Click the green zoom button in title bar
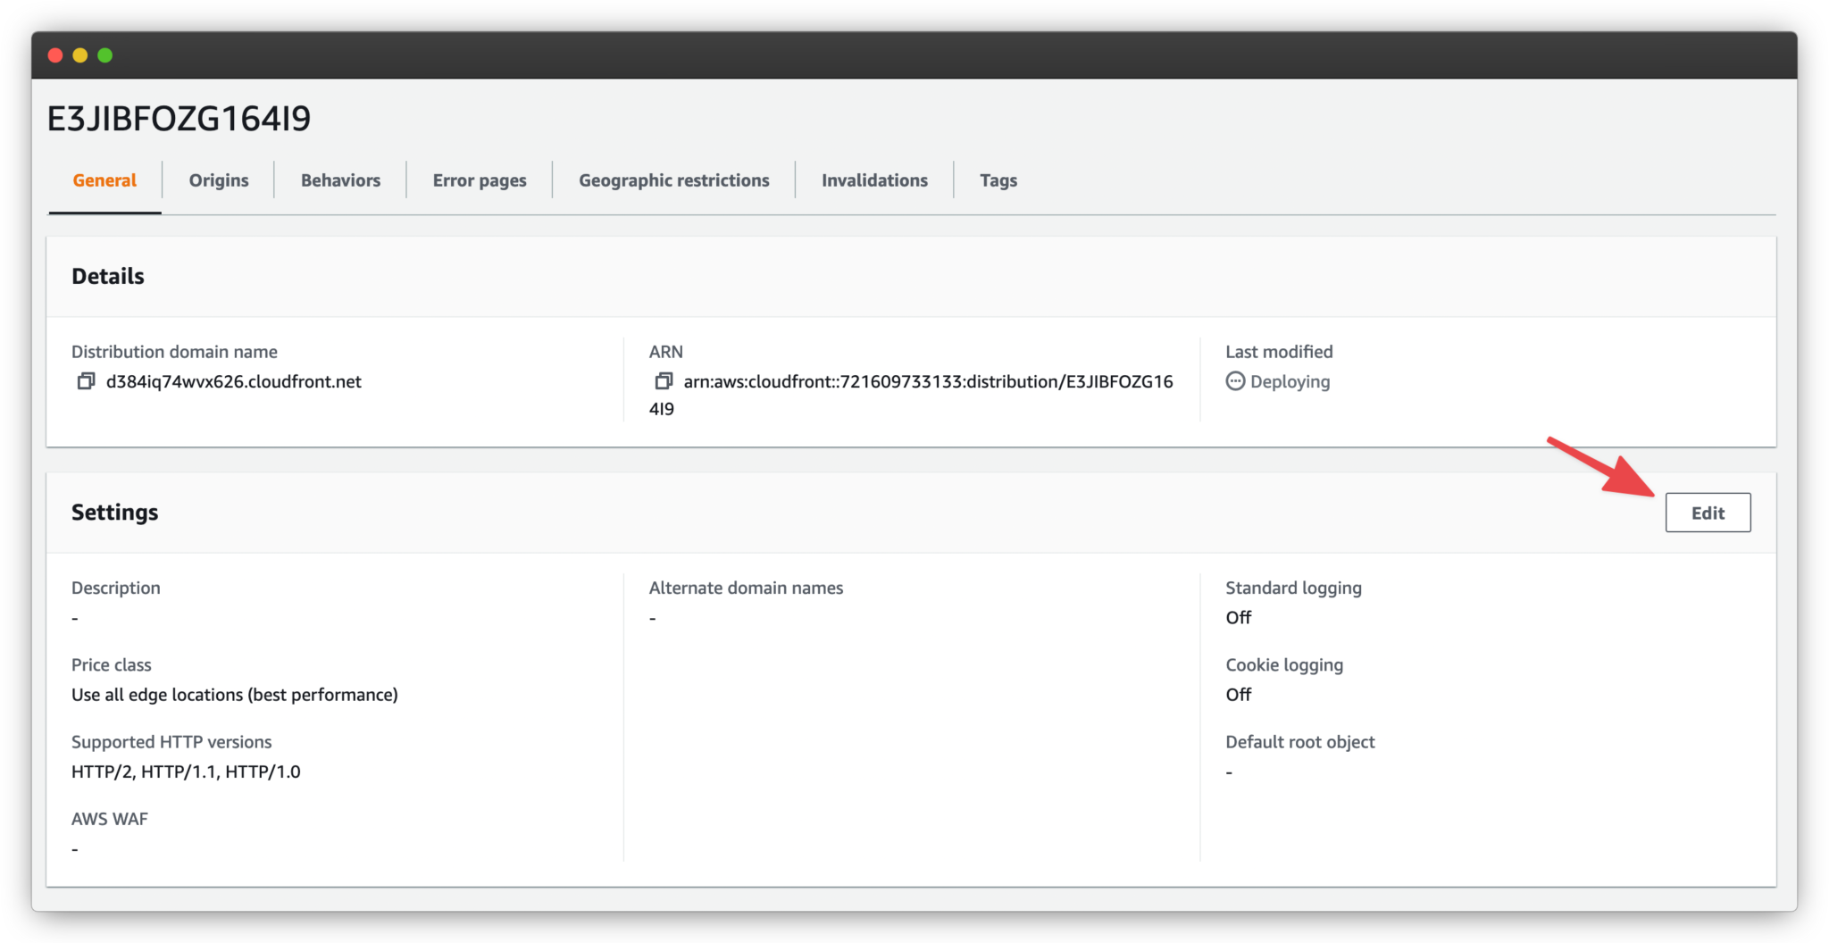This screenshot has width=1829, height=943. point(104,54)
